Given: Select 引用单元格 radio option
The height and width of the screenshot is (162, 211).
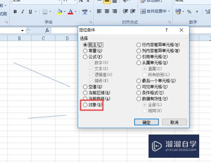Looking at the screenshot, I should point(152,57).
